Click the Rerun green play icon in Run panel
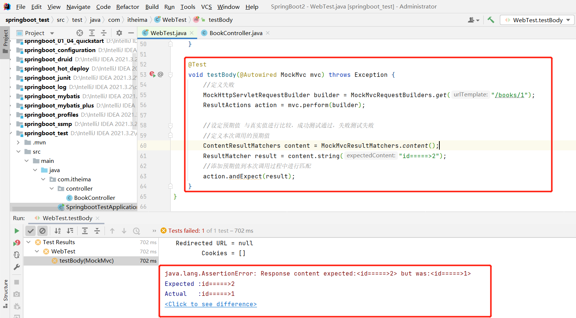This screenshot has width=576, height=318. point(17,231)
